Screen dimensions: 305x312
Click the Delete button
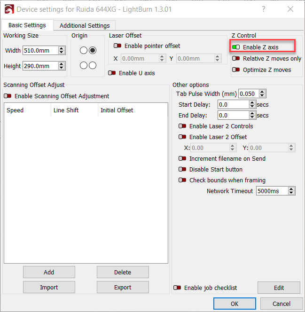[123, 272]
